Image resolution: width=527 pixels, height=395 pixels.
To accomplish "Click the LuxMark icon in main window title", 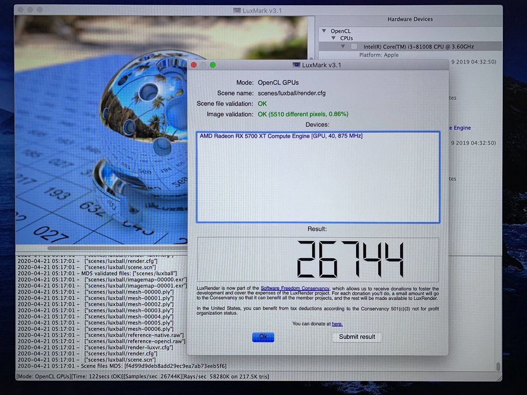I will tap(237, 10).
